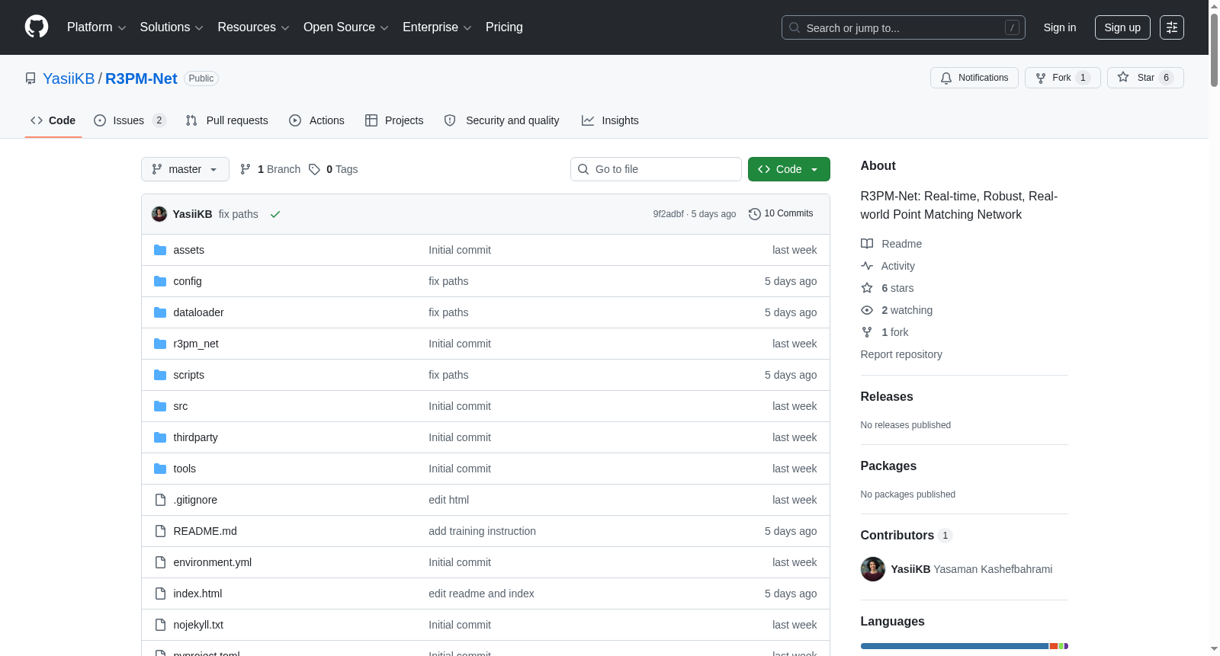1220x656 pixels.
Task: Fork the repository
Action: point(1062,78)
